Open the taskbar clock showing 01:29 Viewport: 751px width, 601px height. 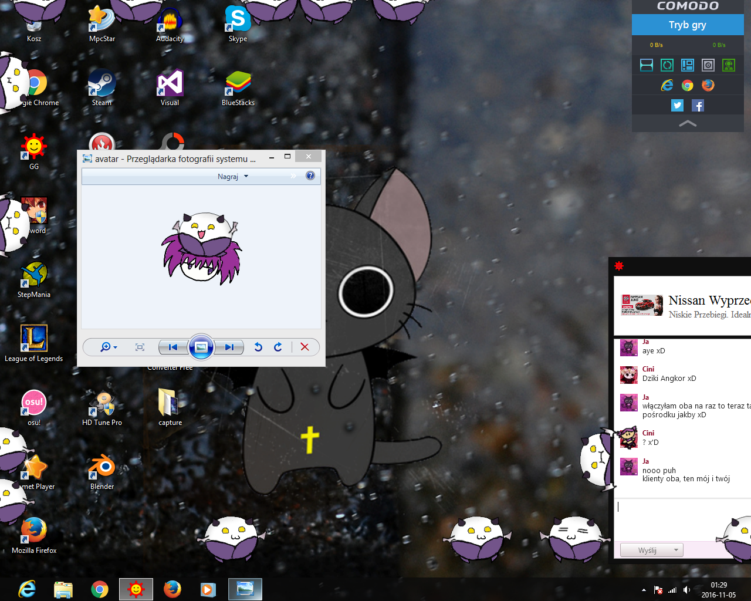pyautogui.click(x=719, y=589)
